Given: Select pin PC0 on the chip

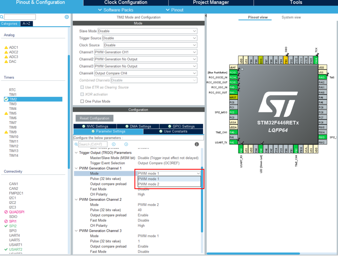Looking at the screenshot, I should point(233,102).
